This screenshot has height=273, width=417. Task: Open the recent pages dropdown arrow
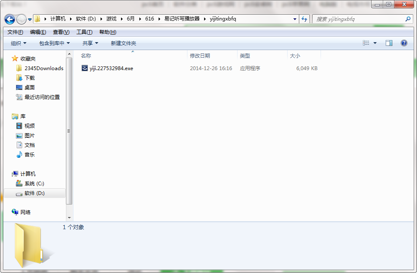coord(30,20)
